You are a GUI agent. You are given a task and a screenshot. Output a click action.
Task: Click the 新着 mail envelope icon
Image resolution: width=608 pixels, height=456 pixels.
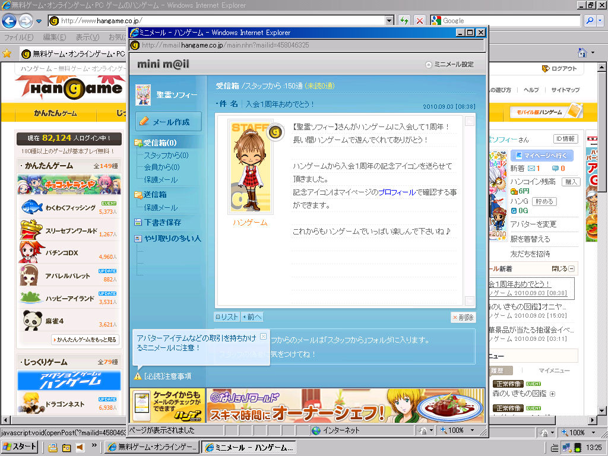click(x=531, y=168)
